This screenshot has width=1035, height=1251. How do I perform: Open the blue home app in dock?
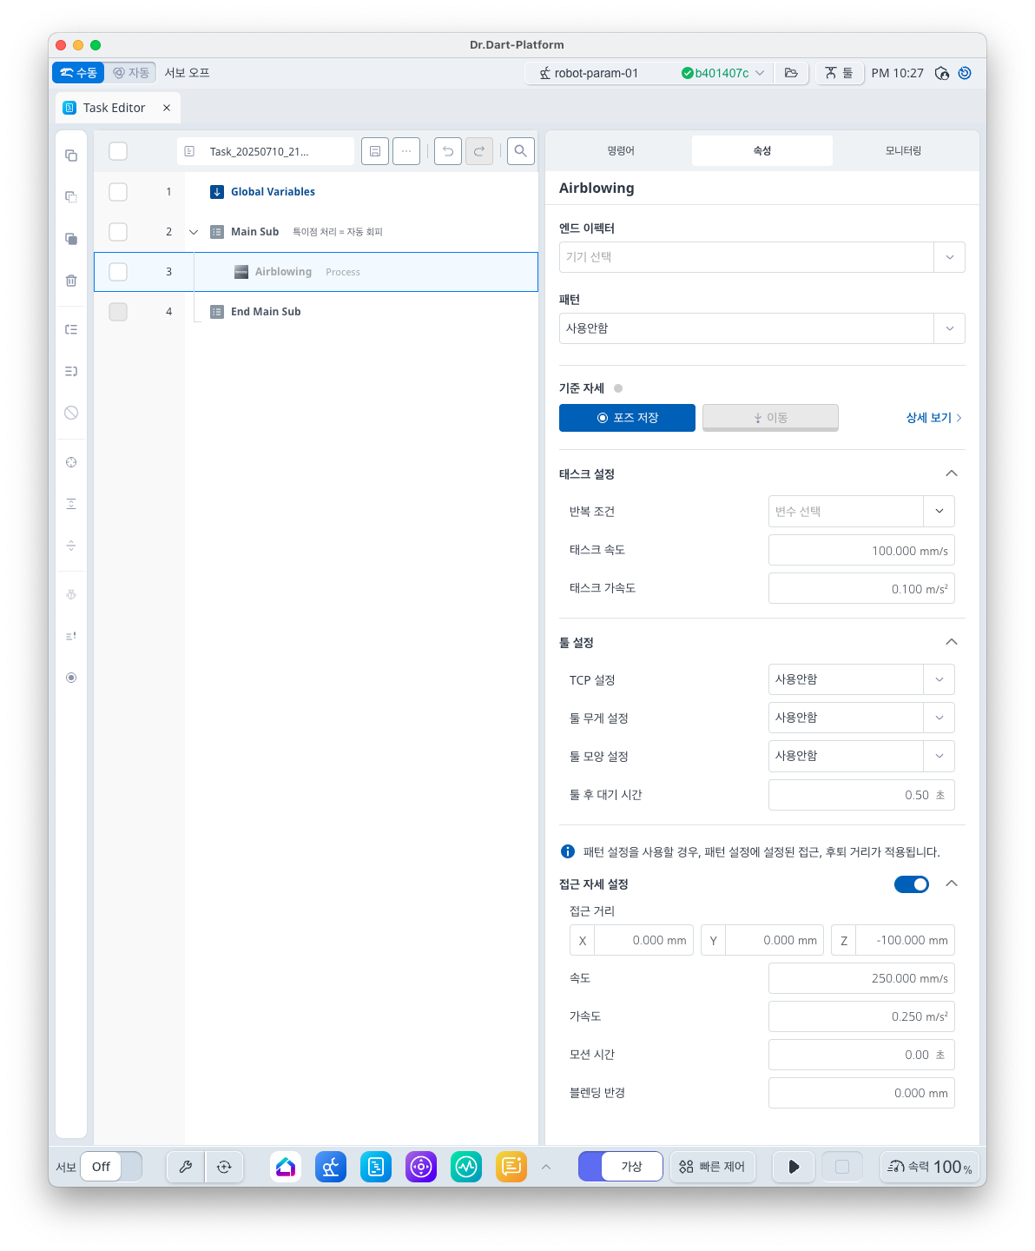tap(286, 1167)
